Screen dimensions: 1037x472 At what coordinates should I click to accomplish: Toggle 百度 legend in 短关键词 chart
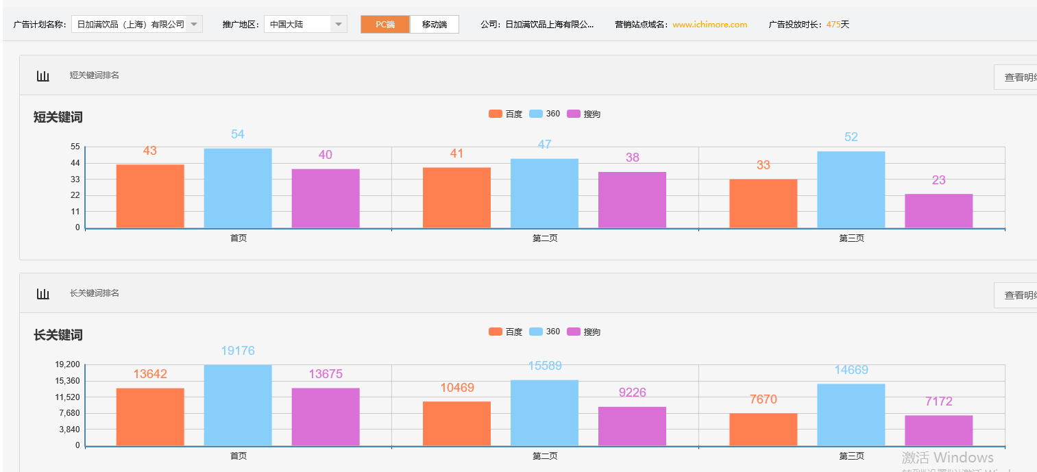pos(505,114)
